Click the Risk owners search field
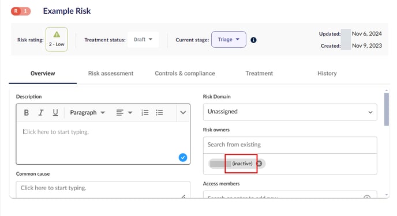Viewport: 397px width, 216px height. (x=290, y=145)
